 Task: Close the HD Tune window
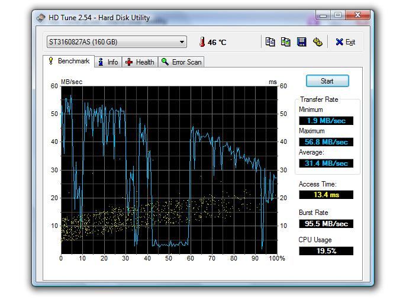(357, 15)
